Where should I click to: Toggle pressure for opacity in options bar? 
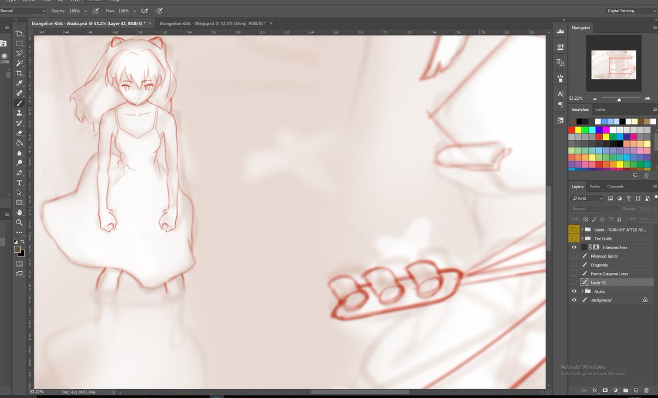point(96,10)
